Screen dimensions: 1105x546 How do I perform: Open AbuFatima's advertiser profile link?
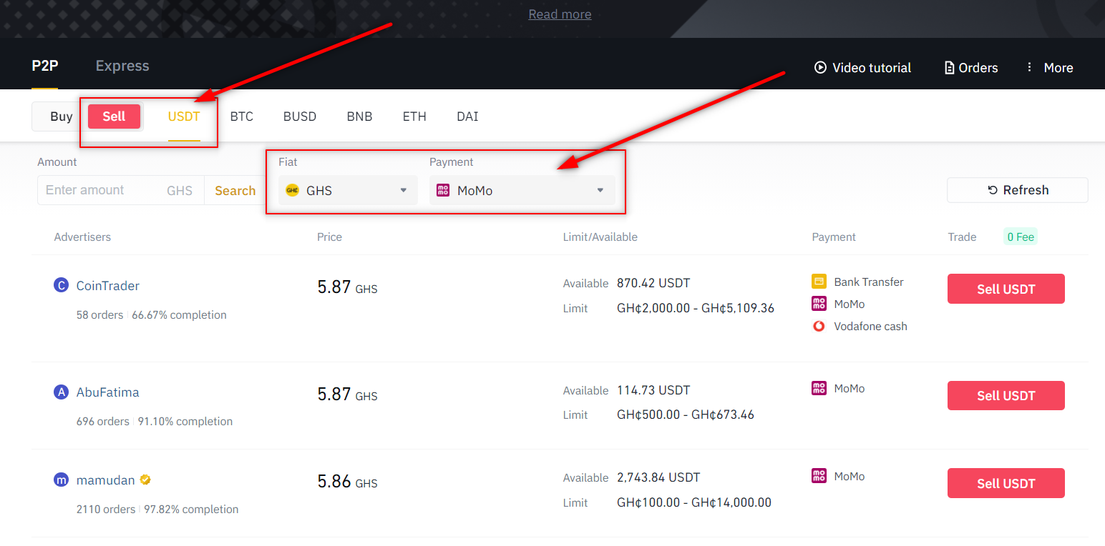108,392
